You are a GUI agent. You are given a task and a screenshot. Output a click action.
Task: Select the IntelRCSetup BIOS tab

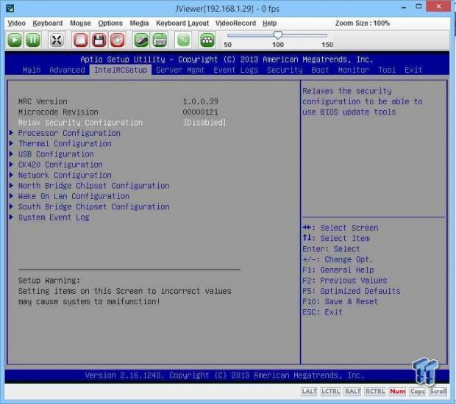(121, 70)
